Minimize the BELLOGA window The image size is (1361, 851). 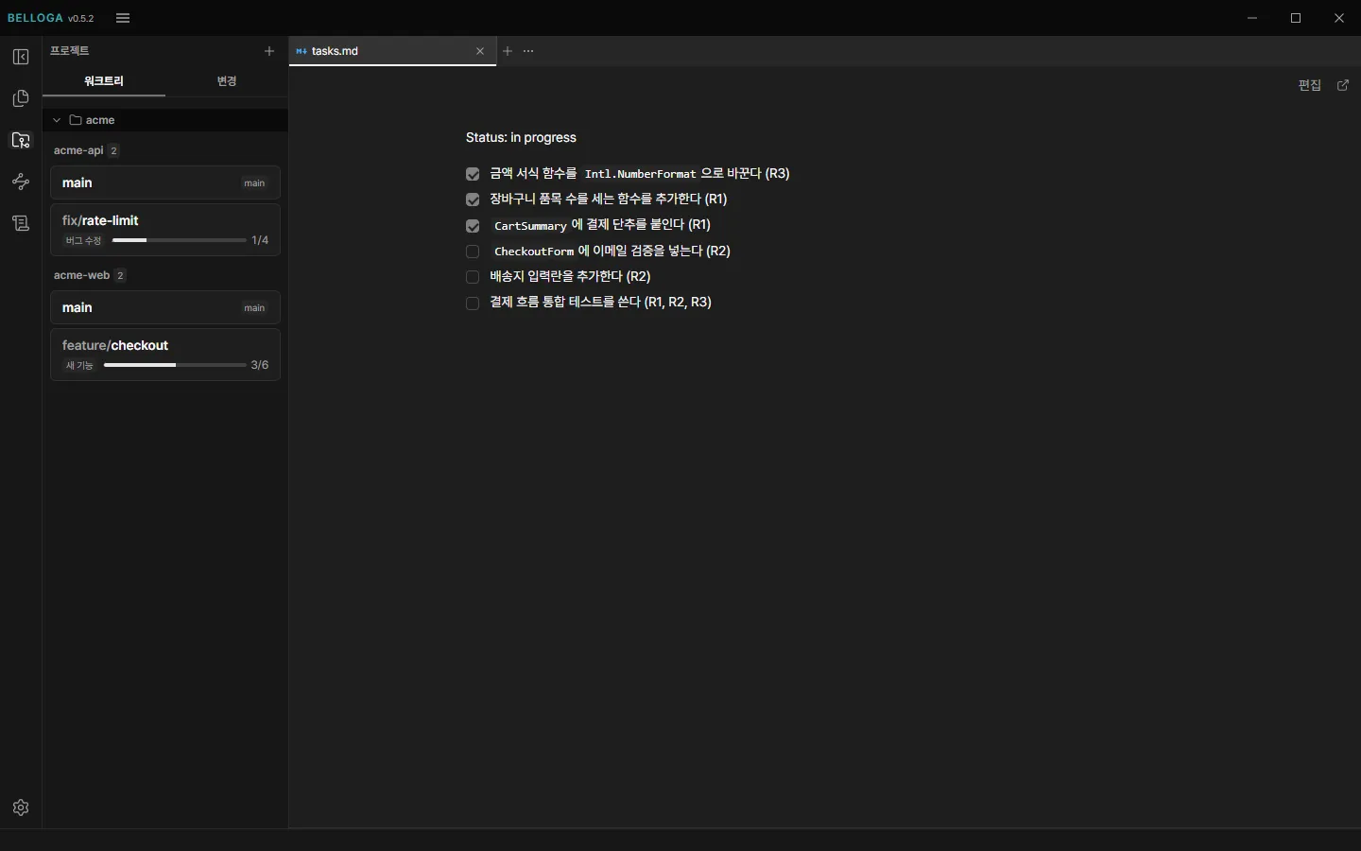point(1253,18)
